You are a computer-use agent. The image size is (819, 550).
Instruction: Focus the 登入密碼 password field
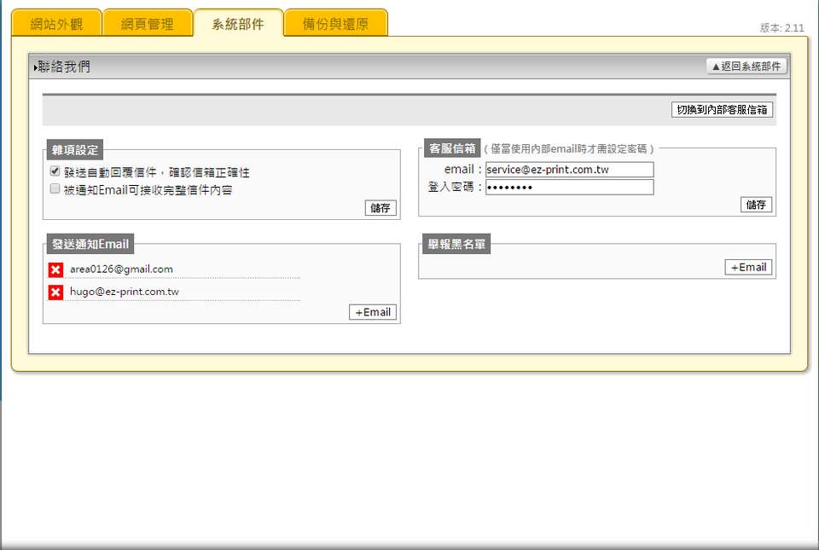[569, 187]
